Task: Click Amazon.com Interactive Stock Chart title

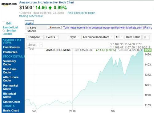Action: point(47,2)
